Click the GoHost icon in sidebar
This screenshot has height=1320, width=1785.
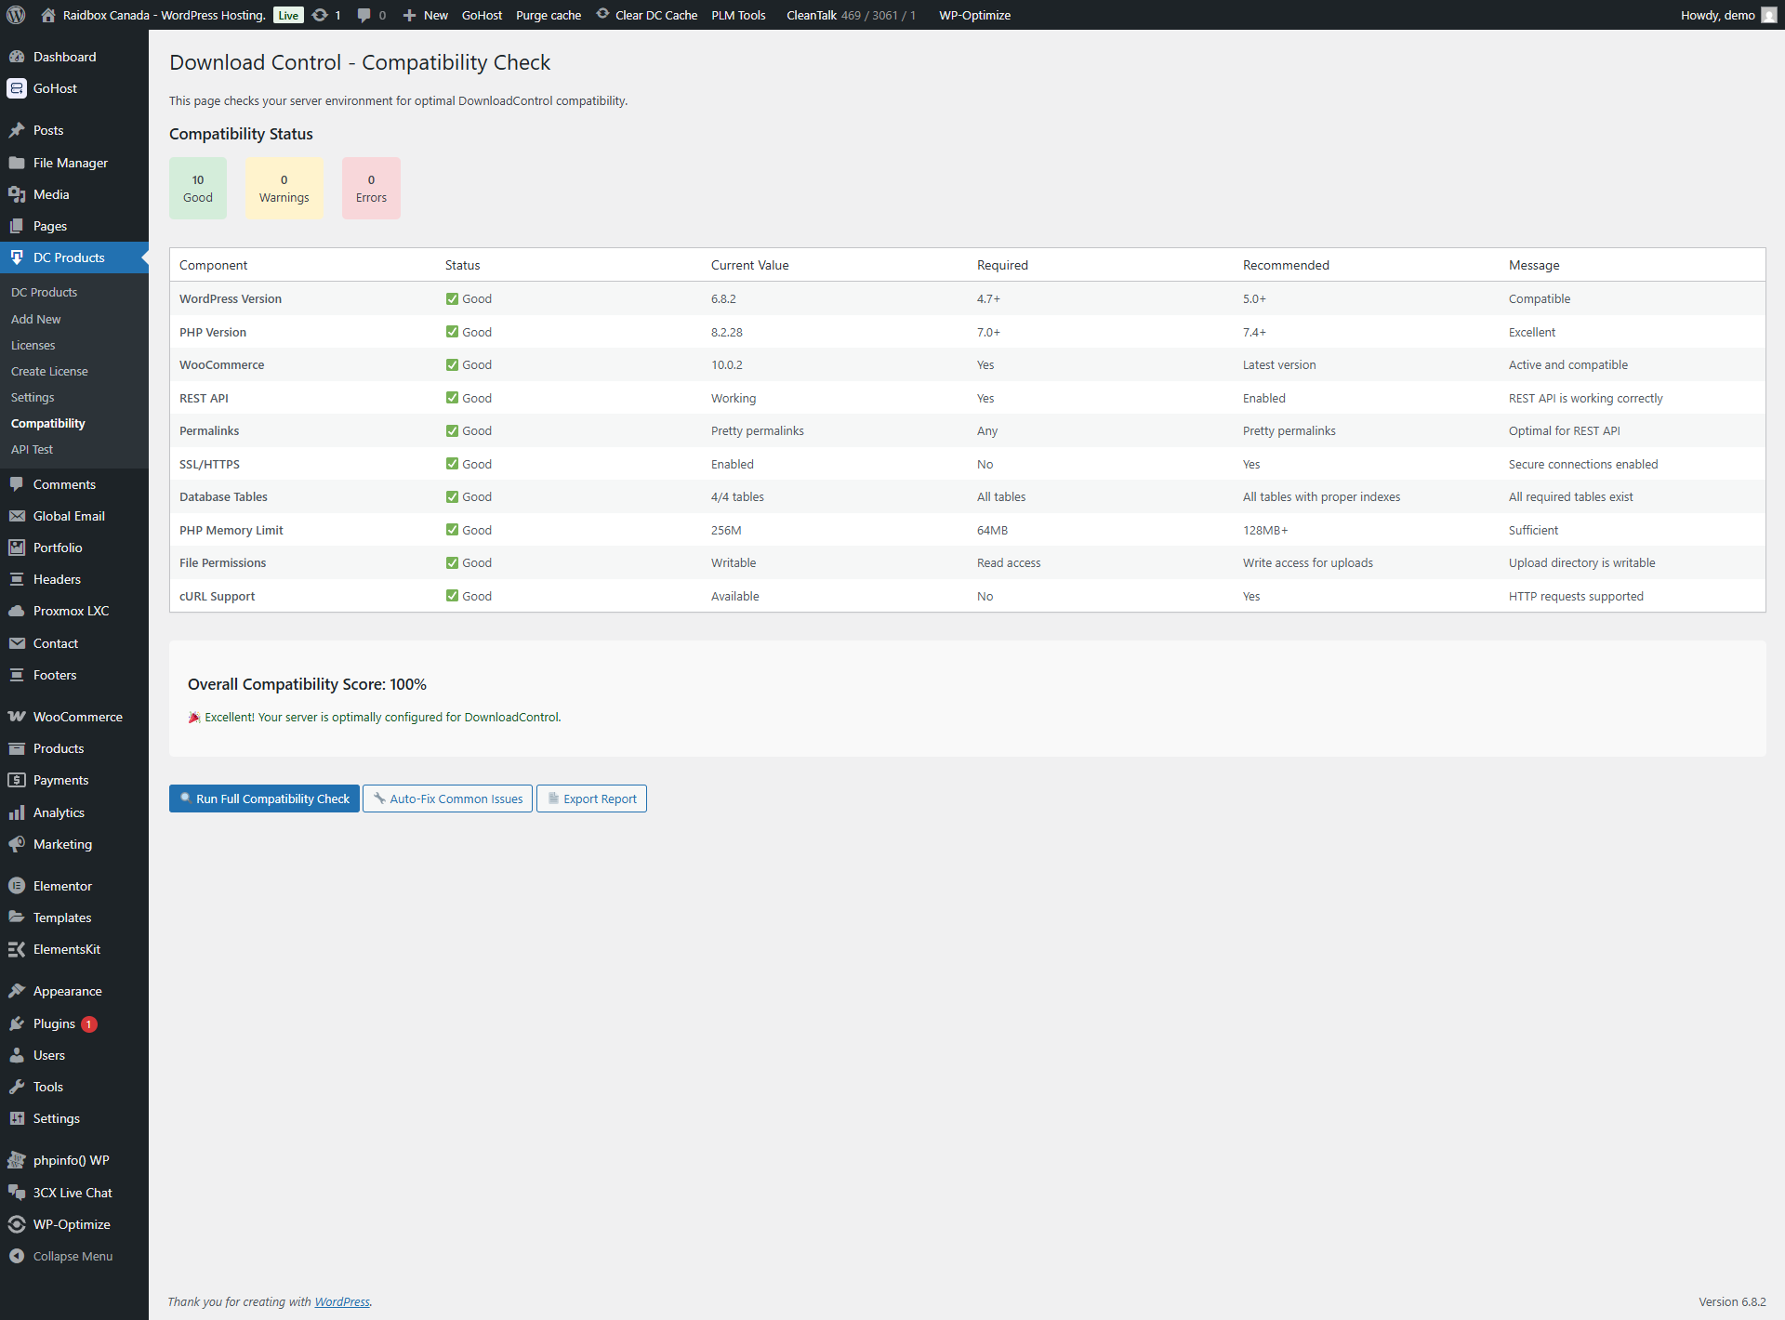17,88
